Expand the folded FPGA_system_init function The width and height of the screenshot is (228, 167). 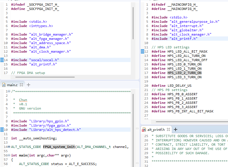tap(9, 147)
